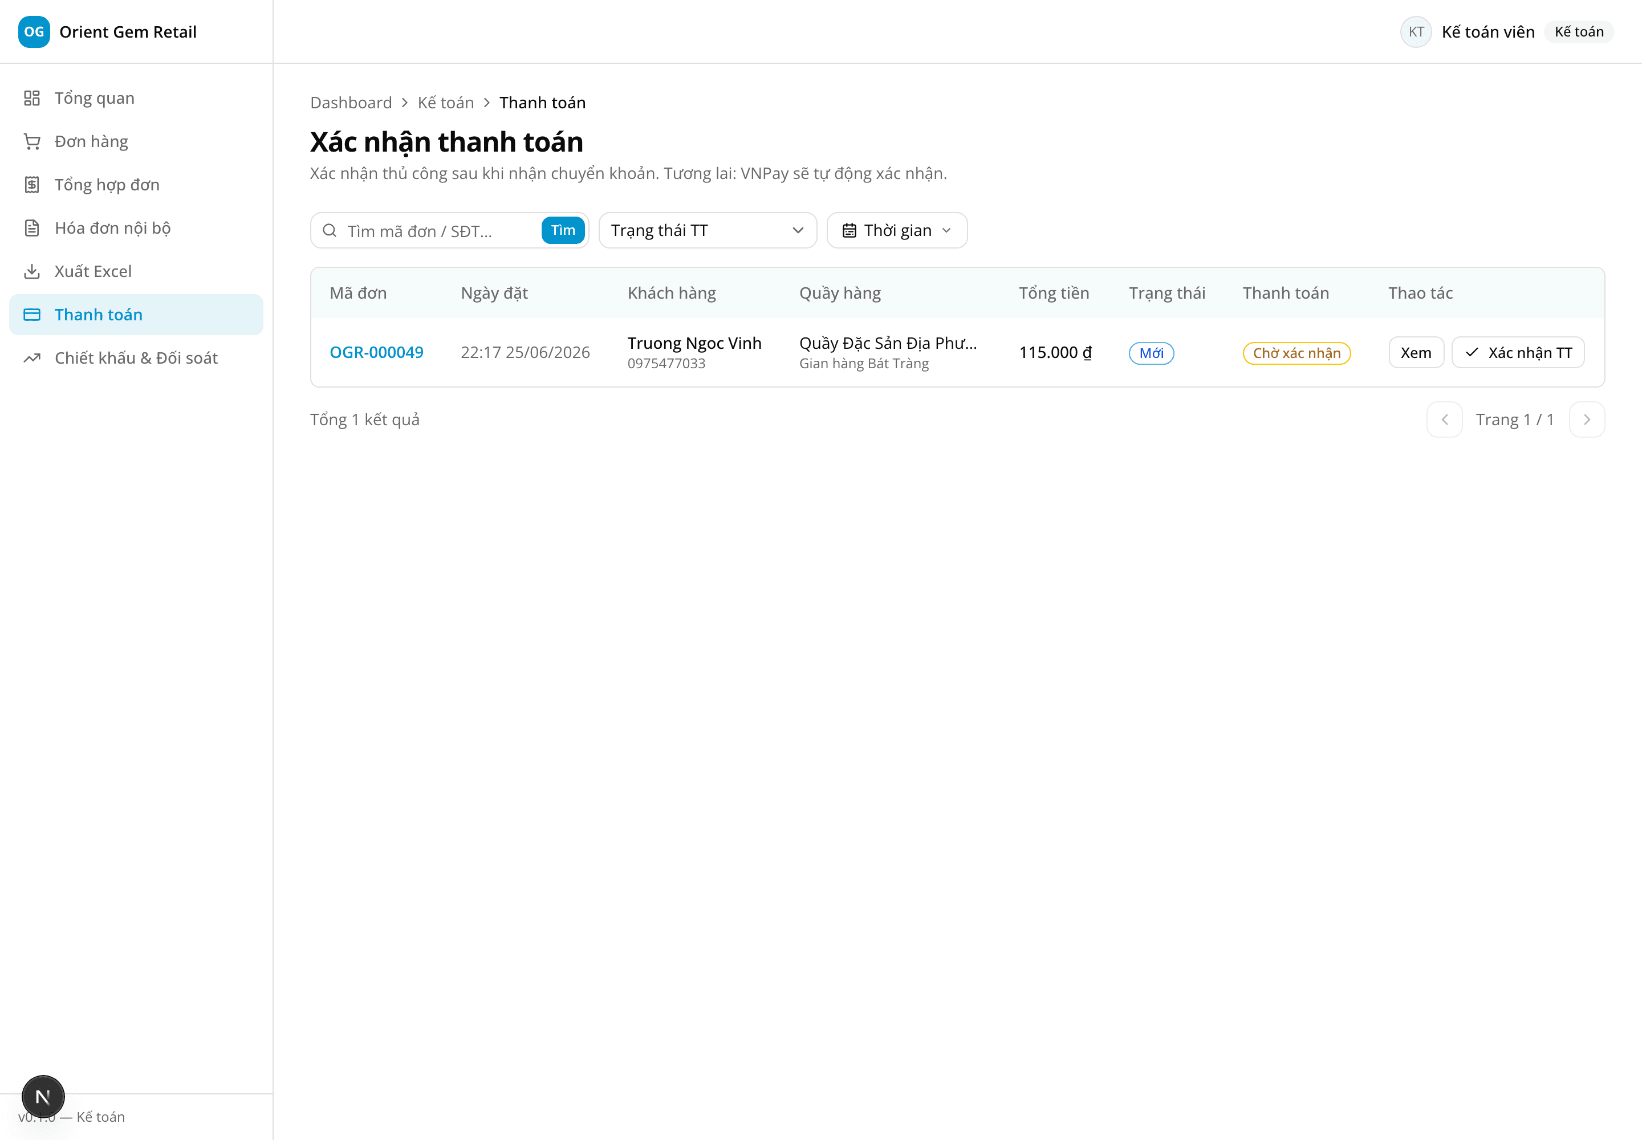Open Tổng hợp đơn page
This screenshot has height=1140, width=1642.
(x=136, y=185)
